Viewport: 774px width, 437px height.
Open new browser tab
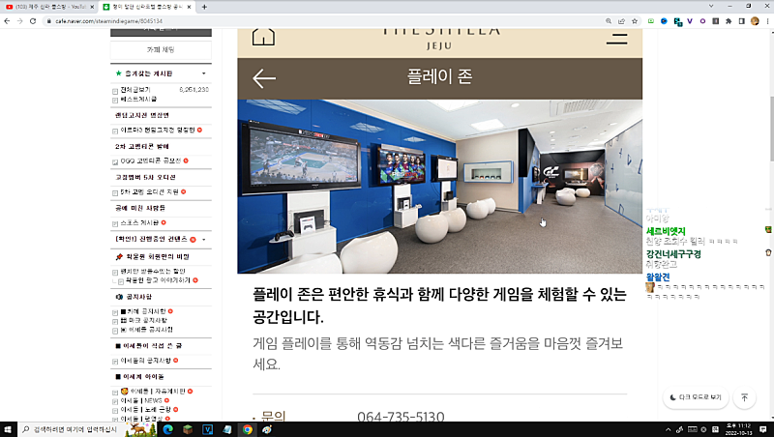pyautogui.click(x=204, y=7)
